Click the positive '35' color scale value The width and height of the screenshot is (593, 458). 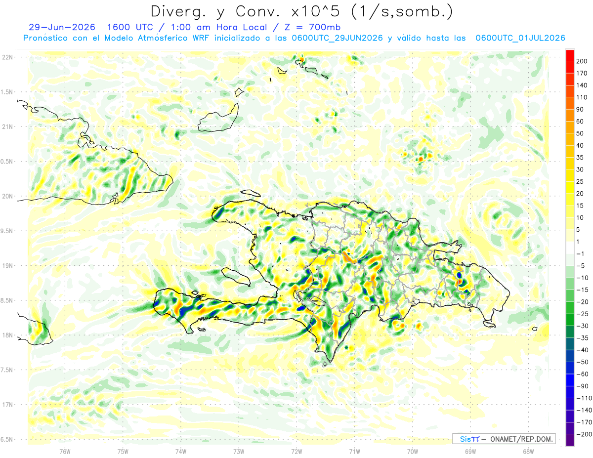pos(580,158)
